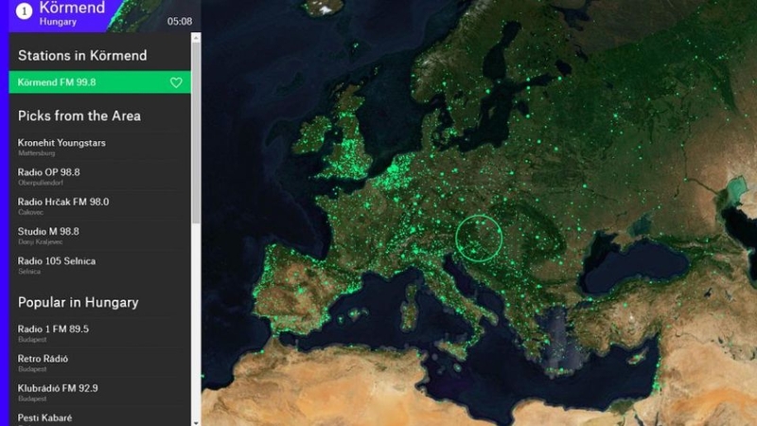Open Radio Hrčak FM 98.0
The width and height of the screenshot is (757, 426).
point(100,205)
